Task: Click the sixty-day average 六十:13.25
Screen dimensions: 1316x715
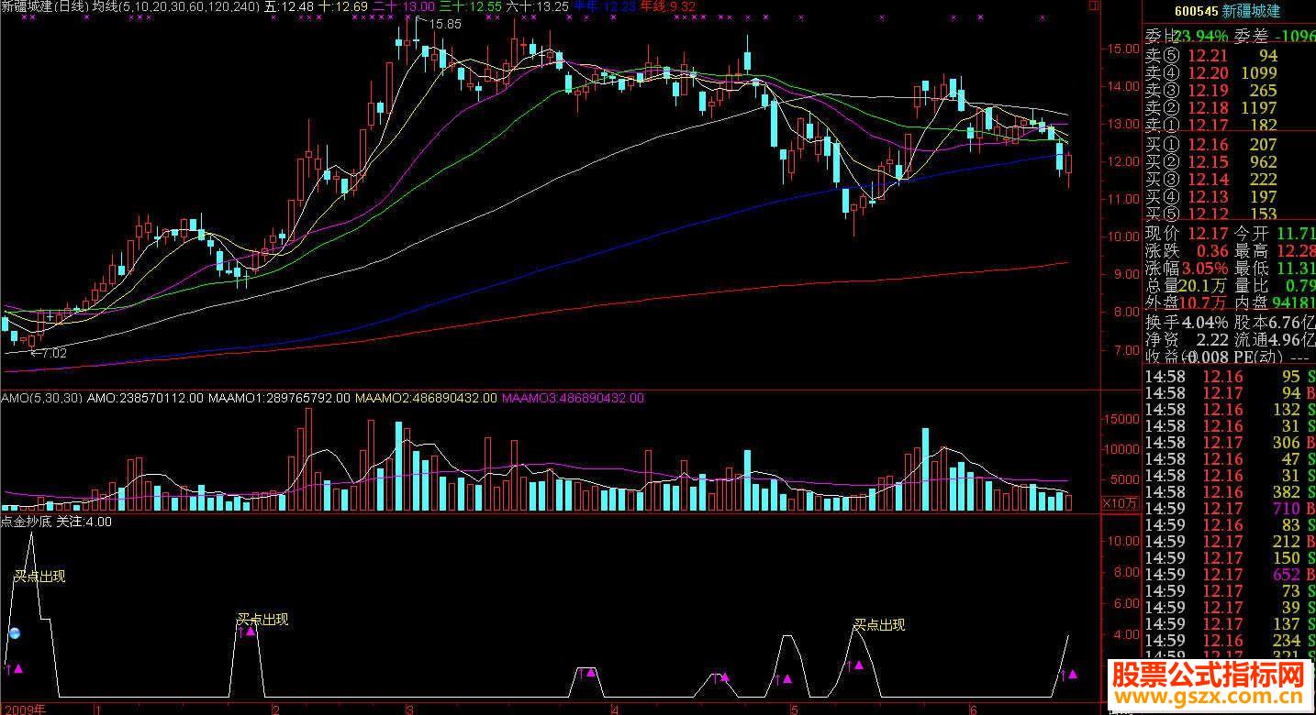Action: pyautogui.click(x=537, y=6)
